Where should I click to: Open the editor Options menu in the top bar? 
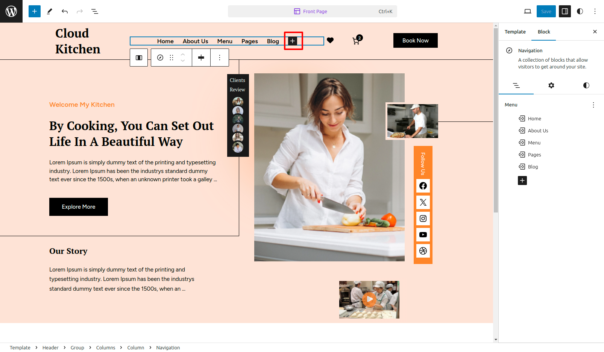(595, 11)
